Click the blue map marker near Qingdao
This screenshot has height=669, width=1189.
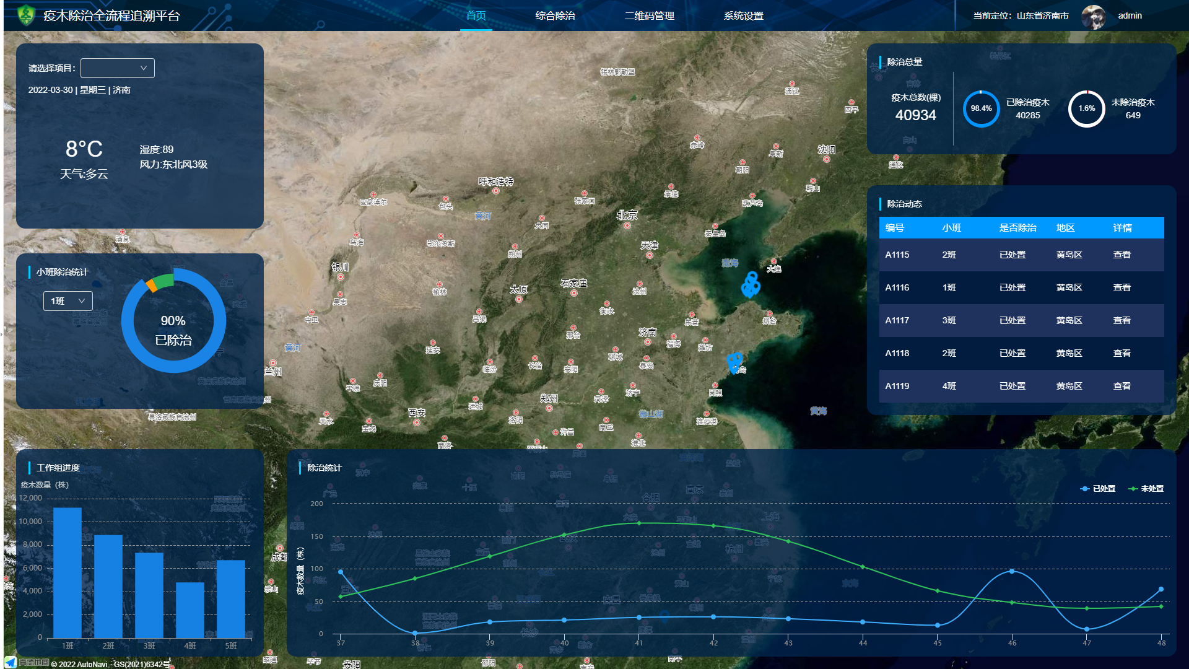point(734,361)
